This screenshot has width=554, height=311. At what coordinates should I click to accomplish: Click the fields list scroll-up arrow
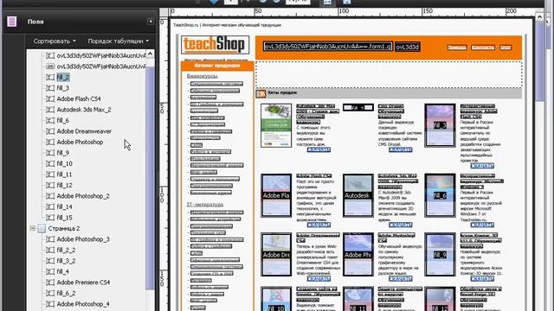coord(150,54)
